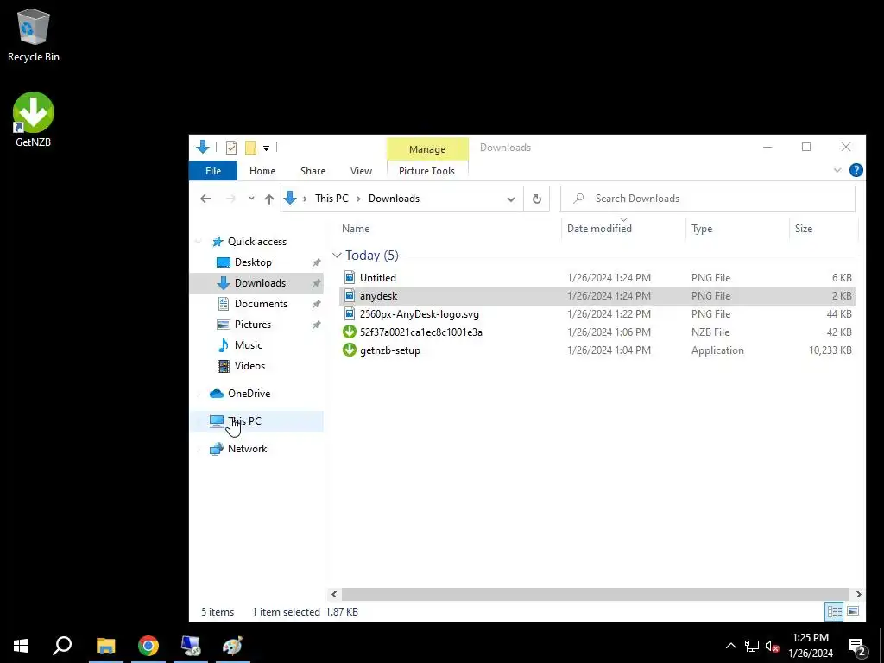Image resolution: width=884 pixels, height=663 pixels.
Task: Select the Untitled PNG file
Action: [x=597, y=277]
